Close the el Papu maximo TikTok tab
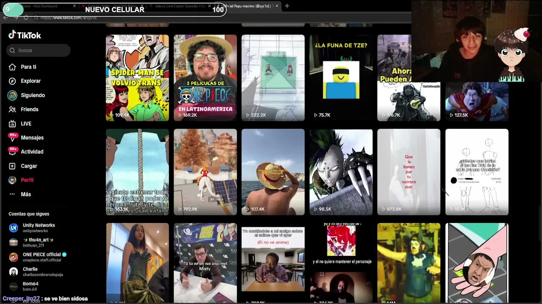 (x=277, y=6)
